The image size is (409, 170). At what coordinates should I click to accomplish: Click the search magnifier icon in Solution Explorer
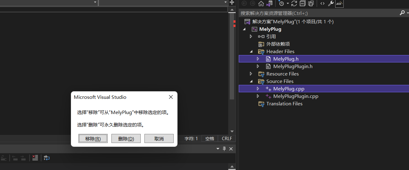click(402, 13)
